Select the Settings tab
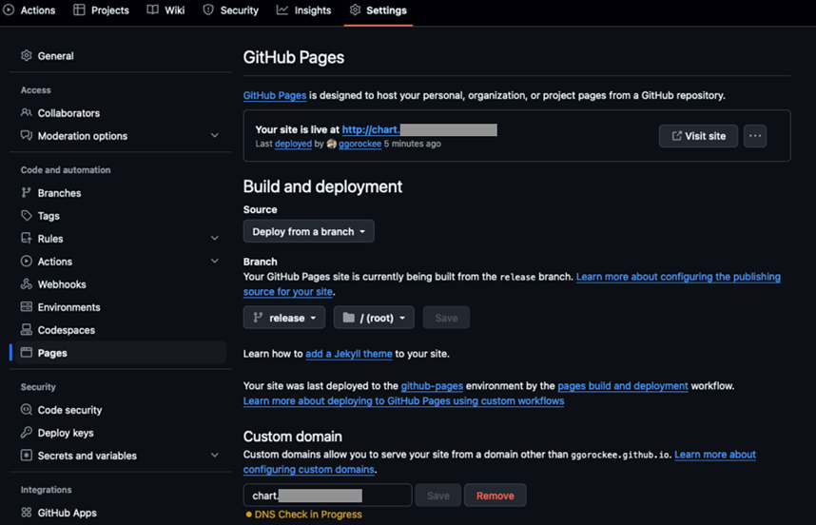The image size is (816, 525). coord(379,10)
